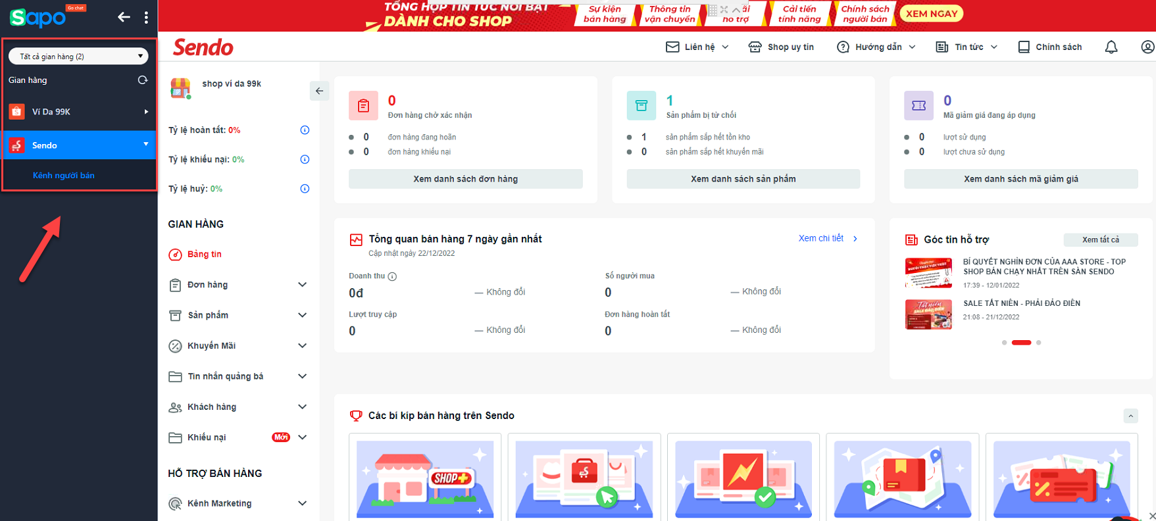1156x521 pixels.
Task: Collapse sidebar with the left arrow button
Action: coord(319,91)
